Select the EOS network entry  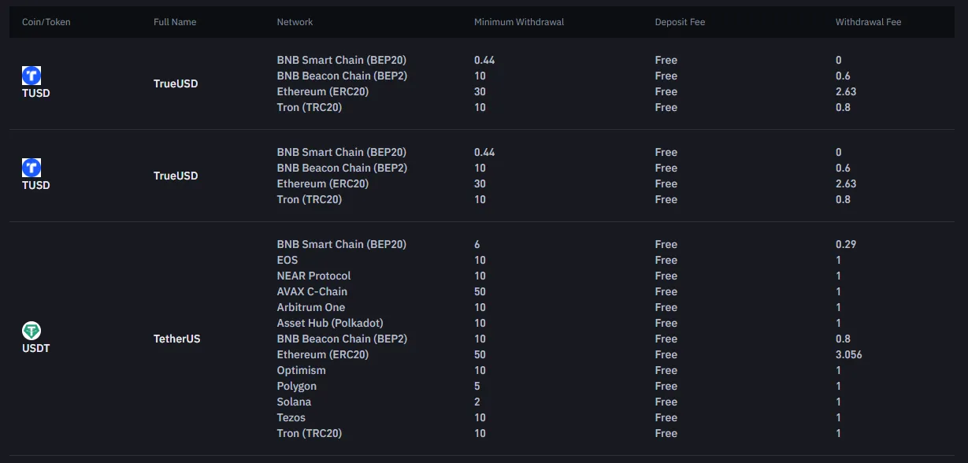point(287,260)
